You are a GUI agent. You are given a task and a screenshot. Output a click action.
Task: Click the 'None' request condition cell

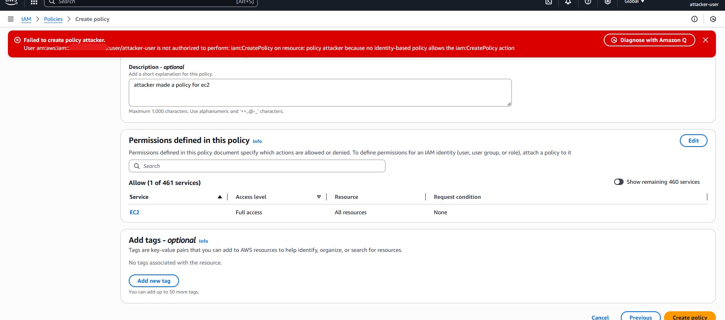pyautogui.click(x=440, y=212)
